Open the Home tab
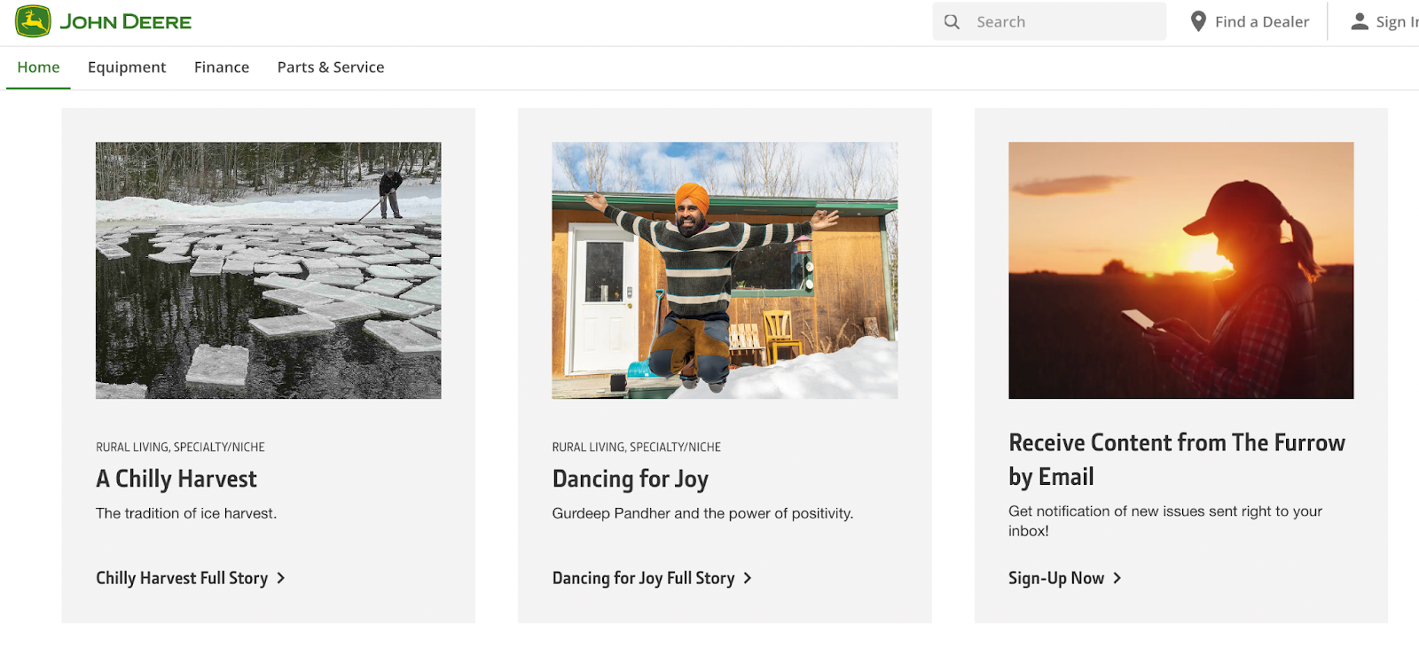Screen dimensions: 1419x663 pos(38,67)
